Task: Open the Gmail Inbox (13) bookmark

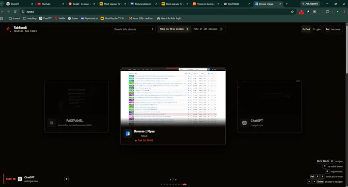Action: (141, 18)
